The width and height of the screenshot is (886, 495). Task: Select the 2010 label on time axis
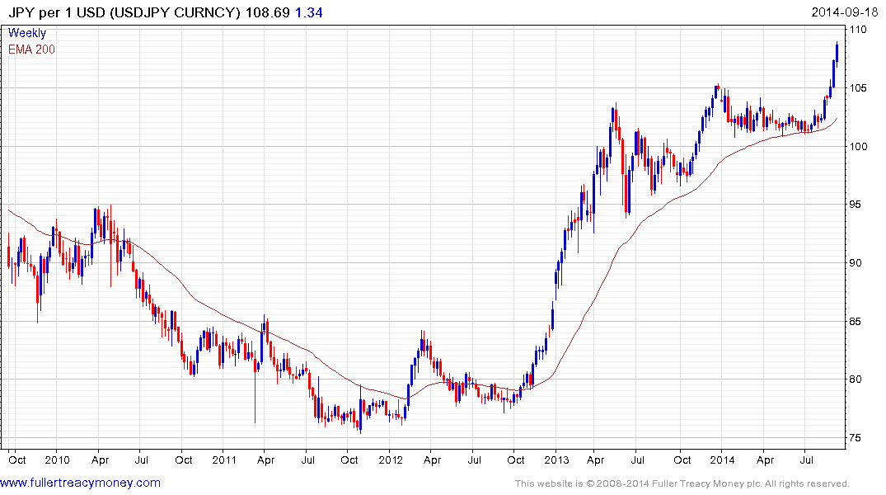coord(57,460)
